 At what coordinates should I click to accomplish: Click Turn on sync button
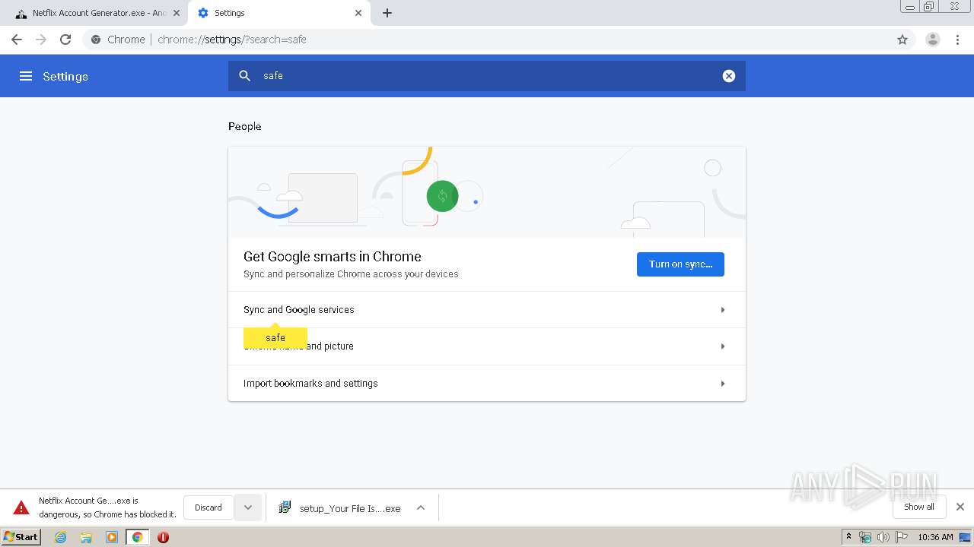click(680, 264)
